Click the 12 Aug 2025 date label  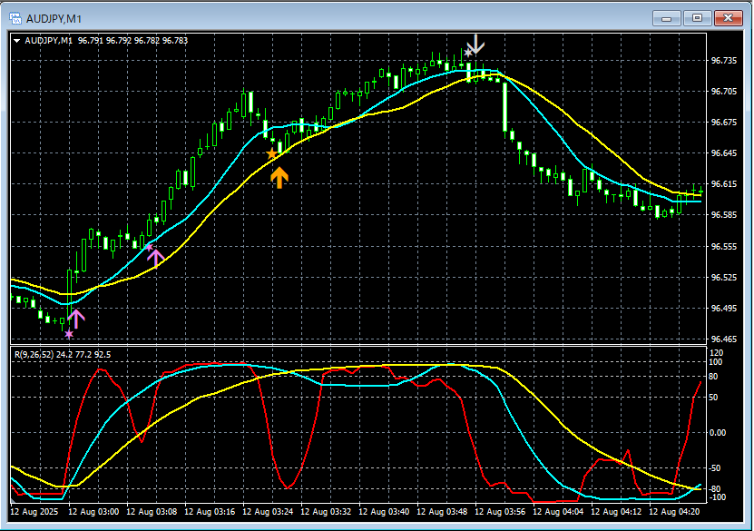(x=34, y=512)
